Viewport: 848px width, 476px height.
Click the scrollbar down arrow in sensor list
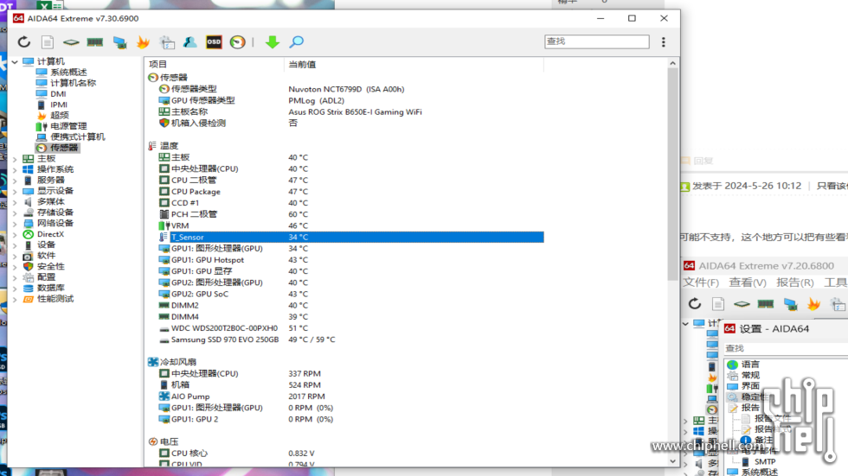[x=673, y=461]
